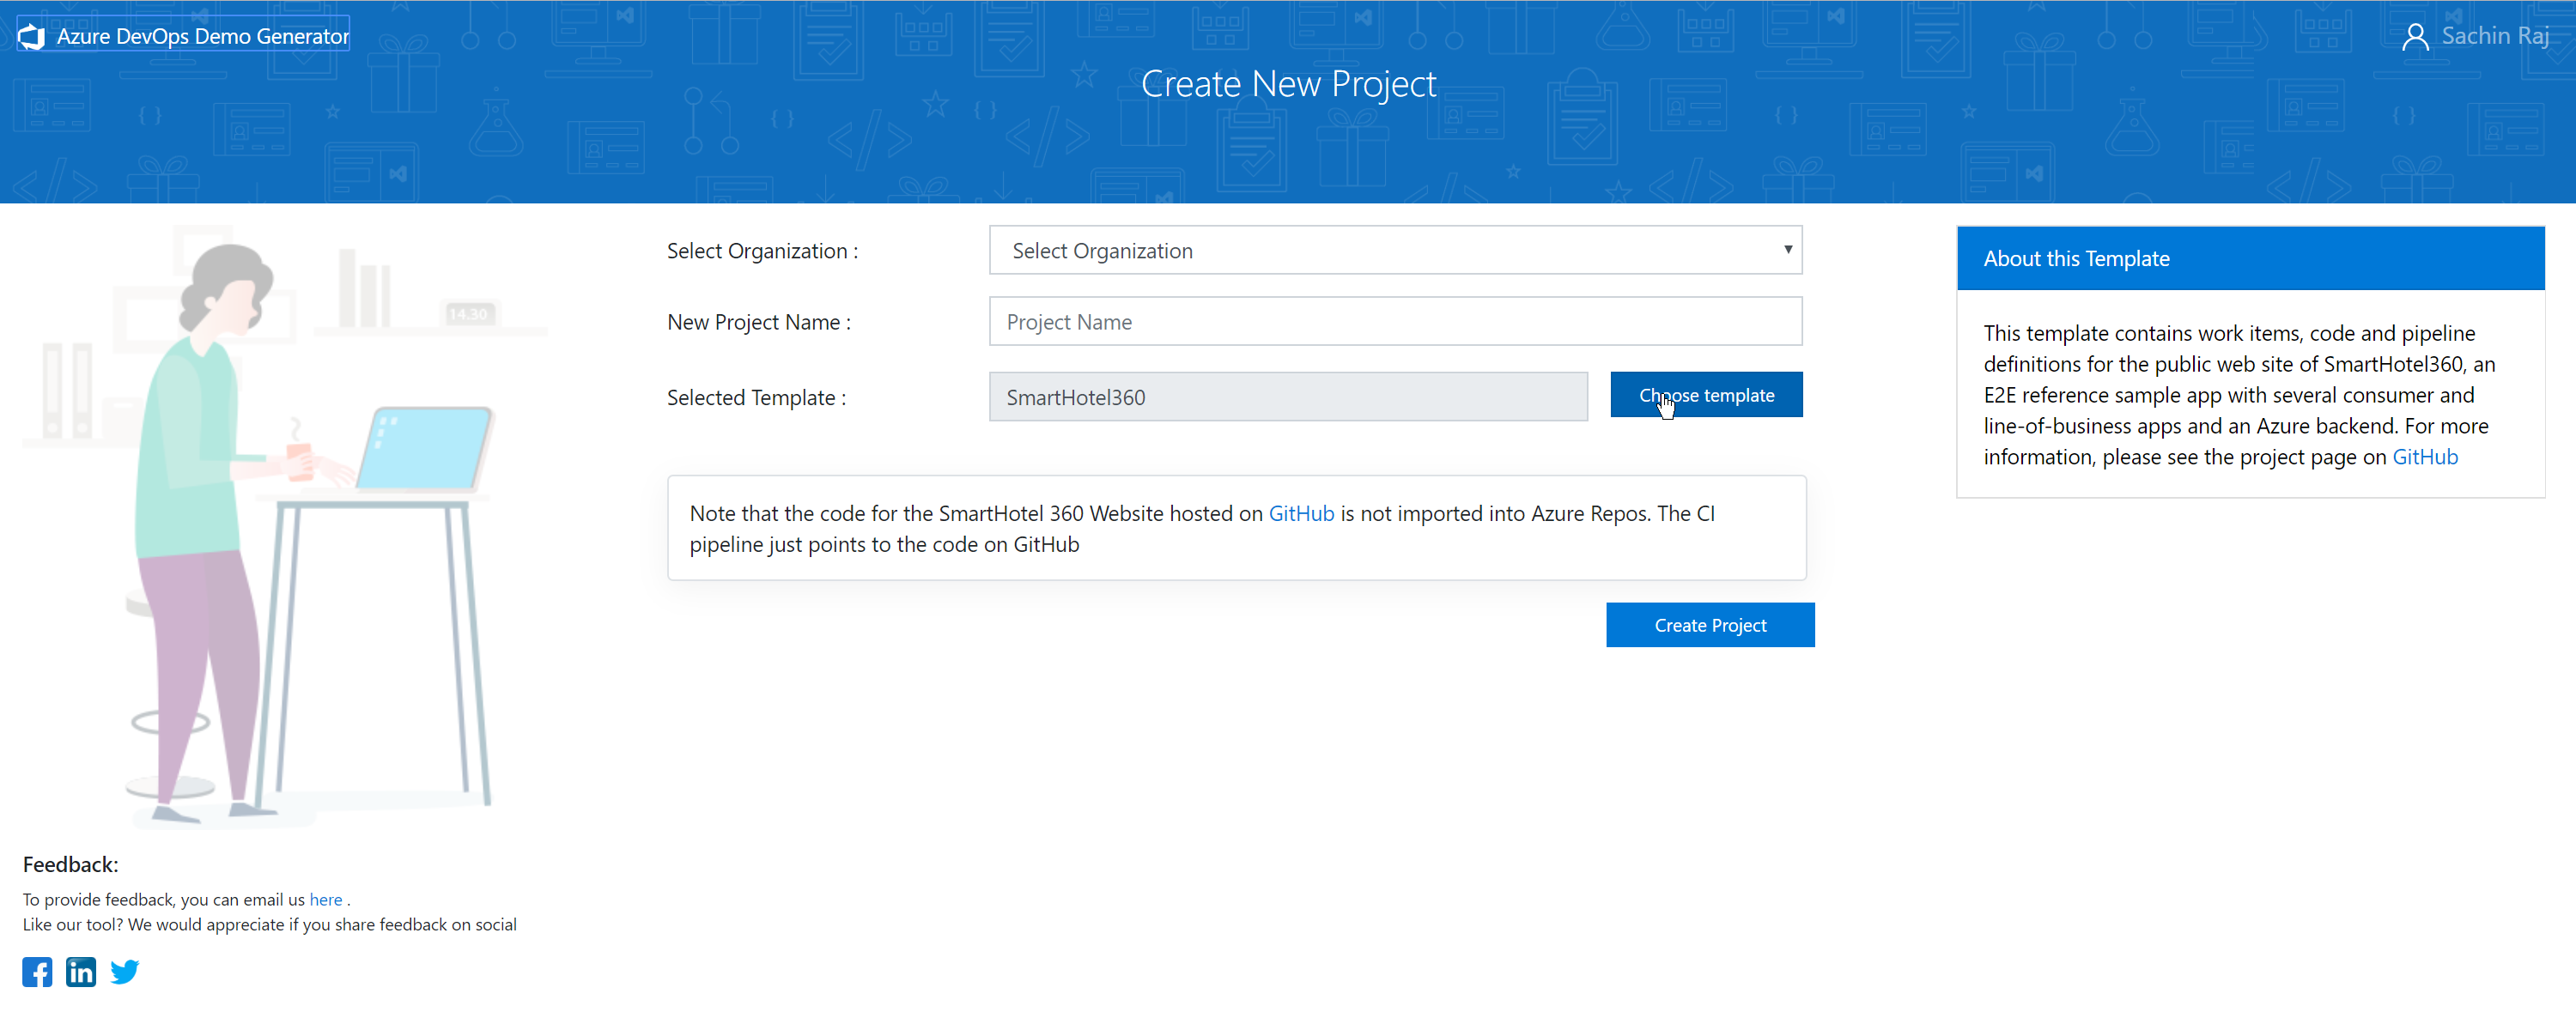Expand template chooser dropdown options
Image resolution: width=2576 pixels, height=1024 pixels.
[1705, 396]
